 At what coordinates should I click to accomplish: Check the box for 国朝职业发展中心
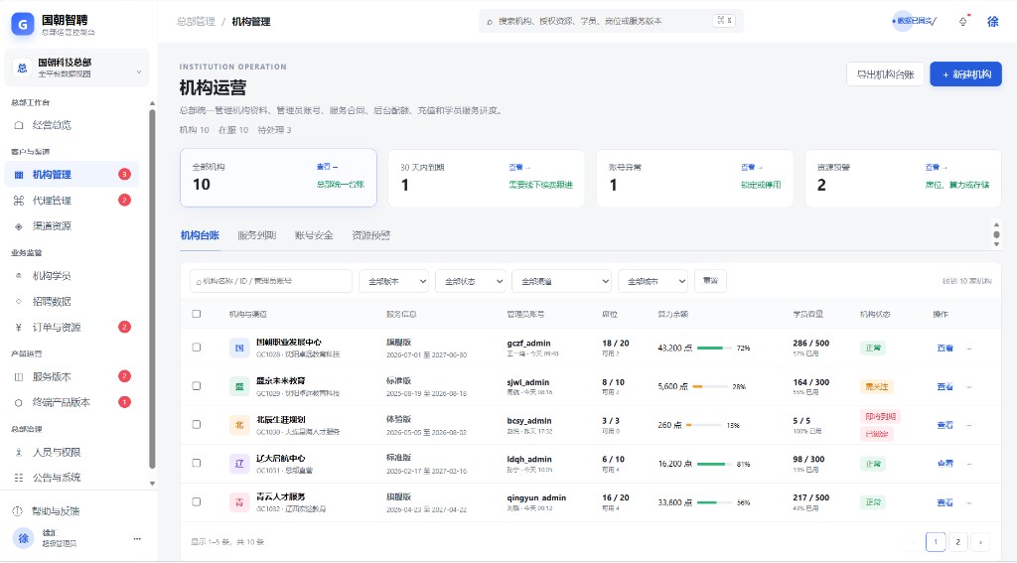point(197,348)
